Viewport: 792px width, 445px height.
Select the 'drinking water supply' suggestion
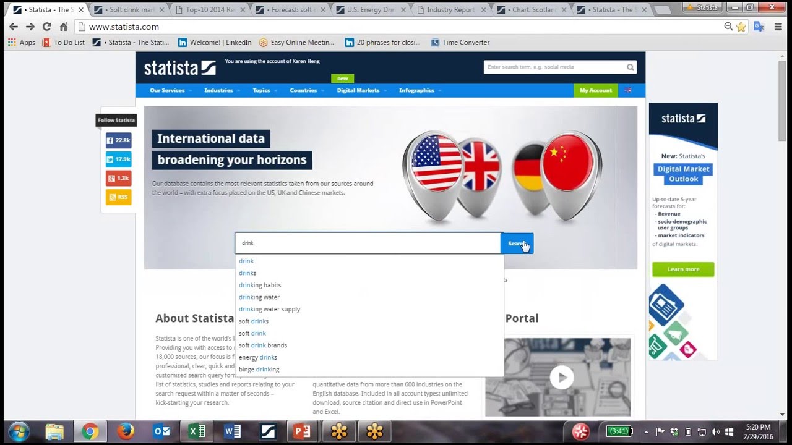369,309
